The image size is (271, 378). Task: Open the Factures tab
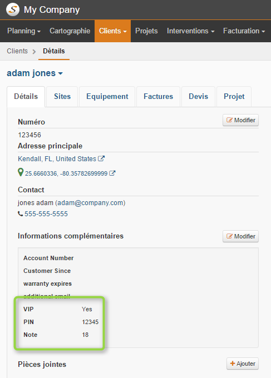[x=158, y=96]
